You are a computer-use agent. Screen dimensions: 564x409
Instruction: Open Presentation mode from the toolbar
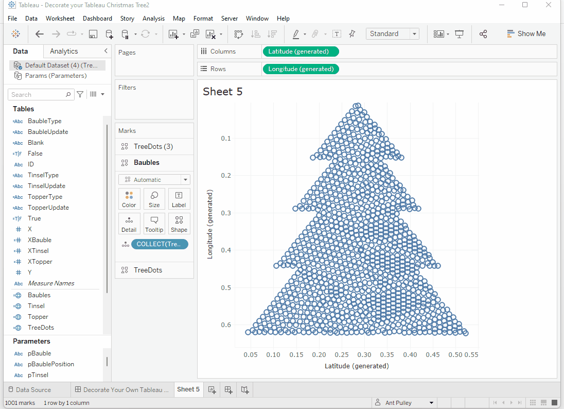[x=460, y=34]
